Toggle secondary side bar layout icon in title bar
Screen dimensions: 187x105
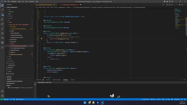tap(170, 1)
